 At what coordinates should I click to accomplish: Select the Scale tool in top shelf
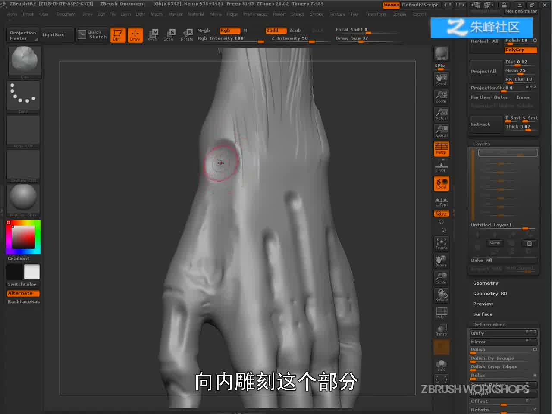coord(169,34)
